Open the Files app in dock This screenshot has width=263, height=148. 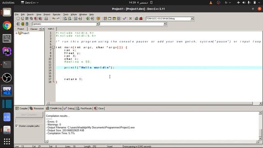[x=7, y=12]
